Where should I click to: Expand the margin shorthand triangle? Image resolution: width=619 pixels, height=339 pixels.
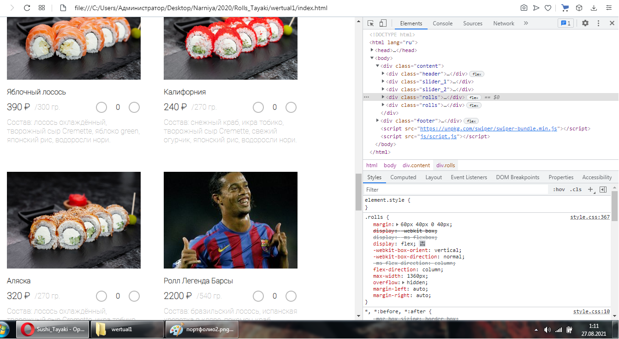click(x=398, y=224)
